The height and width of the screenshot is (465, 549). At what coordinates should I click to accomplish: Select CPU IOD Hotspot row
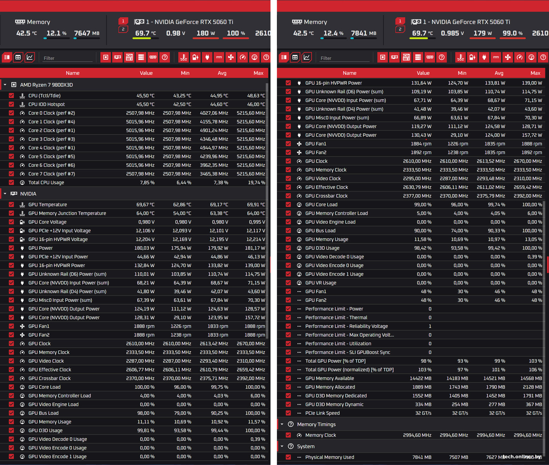(x=133, y=104)
